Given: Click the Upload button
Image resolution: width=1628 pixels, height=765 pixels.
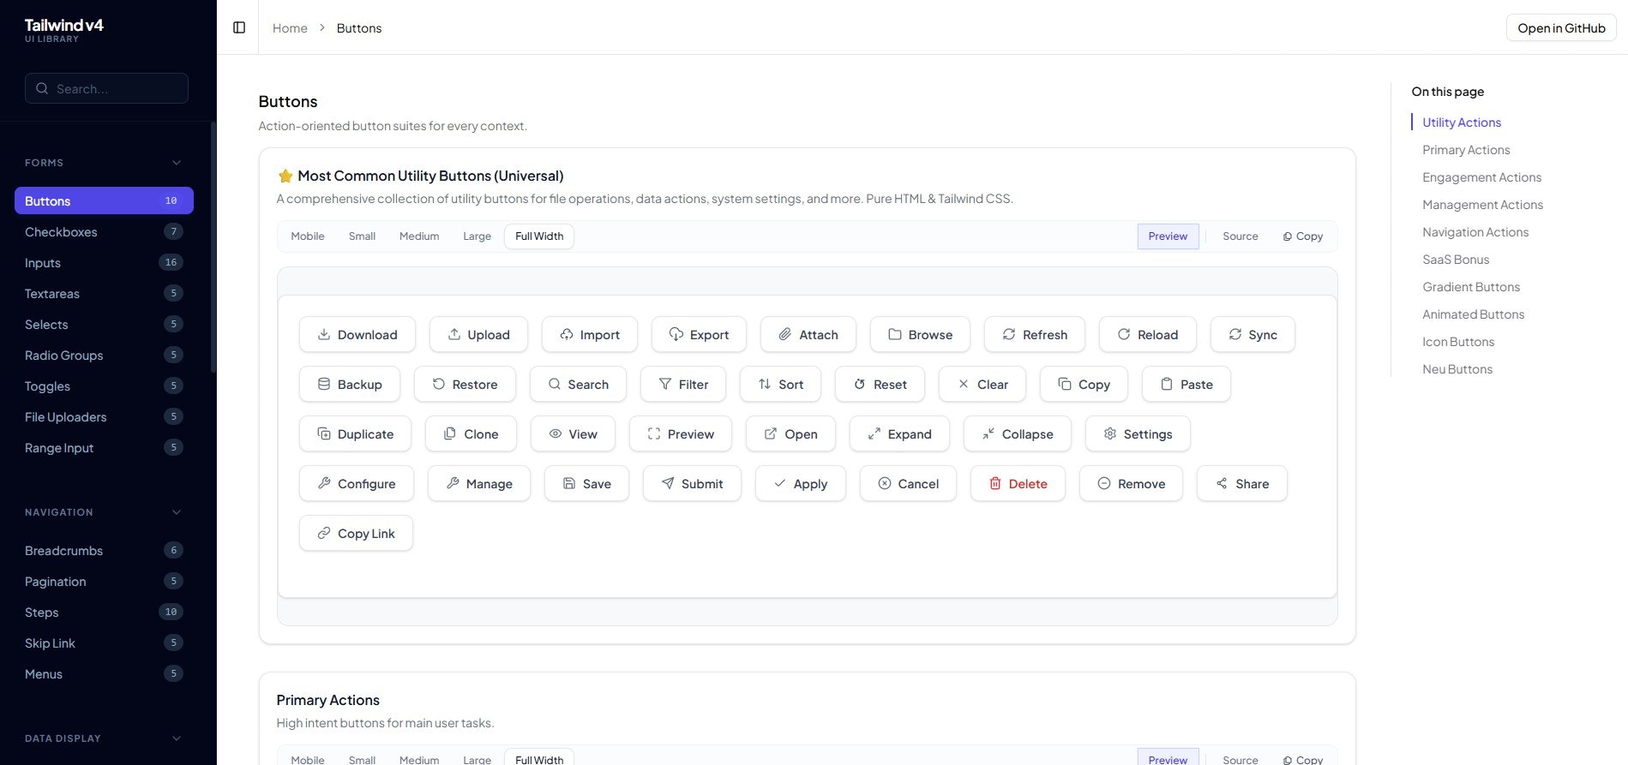Looking at the screenshot, I should coord(478,334).
